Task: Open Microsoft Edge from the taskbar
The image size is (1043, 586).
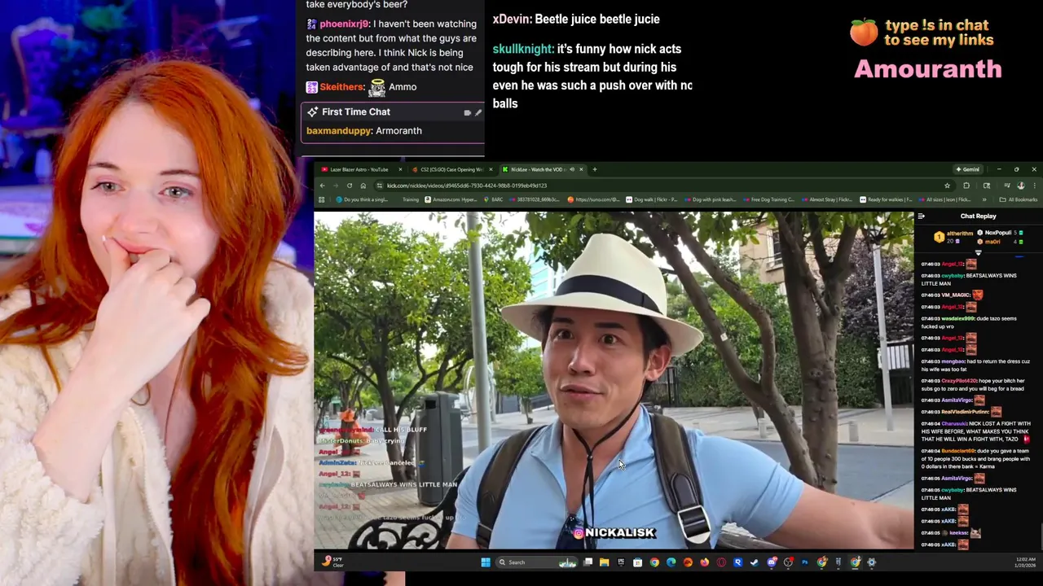Action: point(671,562)
